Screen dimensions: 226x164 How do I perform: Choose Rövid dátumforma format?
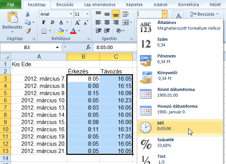(180, 94)
